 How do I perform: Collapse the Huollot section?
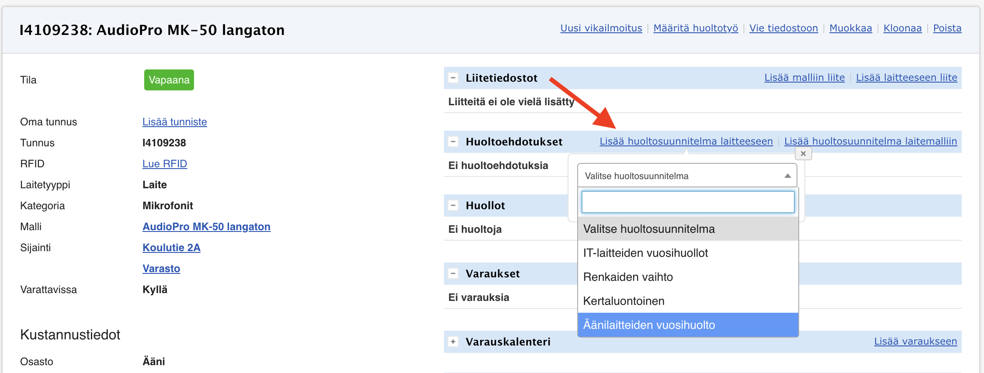coord(453,206)
